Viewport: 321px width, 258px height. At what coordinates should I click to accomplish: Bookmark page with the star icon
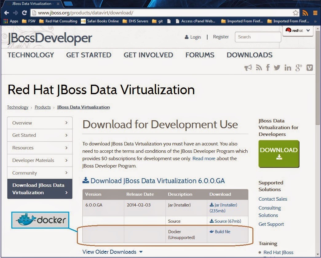pos(295,13)
